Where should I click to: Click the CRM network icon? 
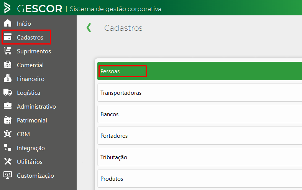point(8,134)
